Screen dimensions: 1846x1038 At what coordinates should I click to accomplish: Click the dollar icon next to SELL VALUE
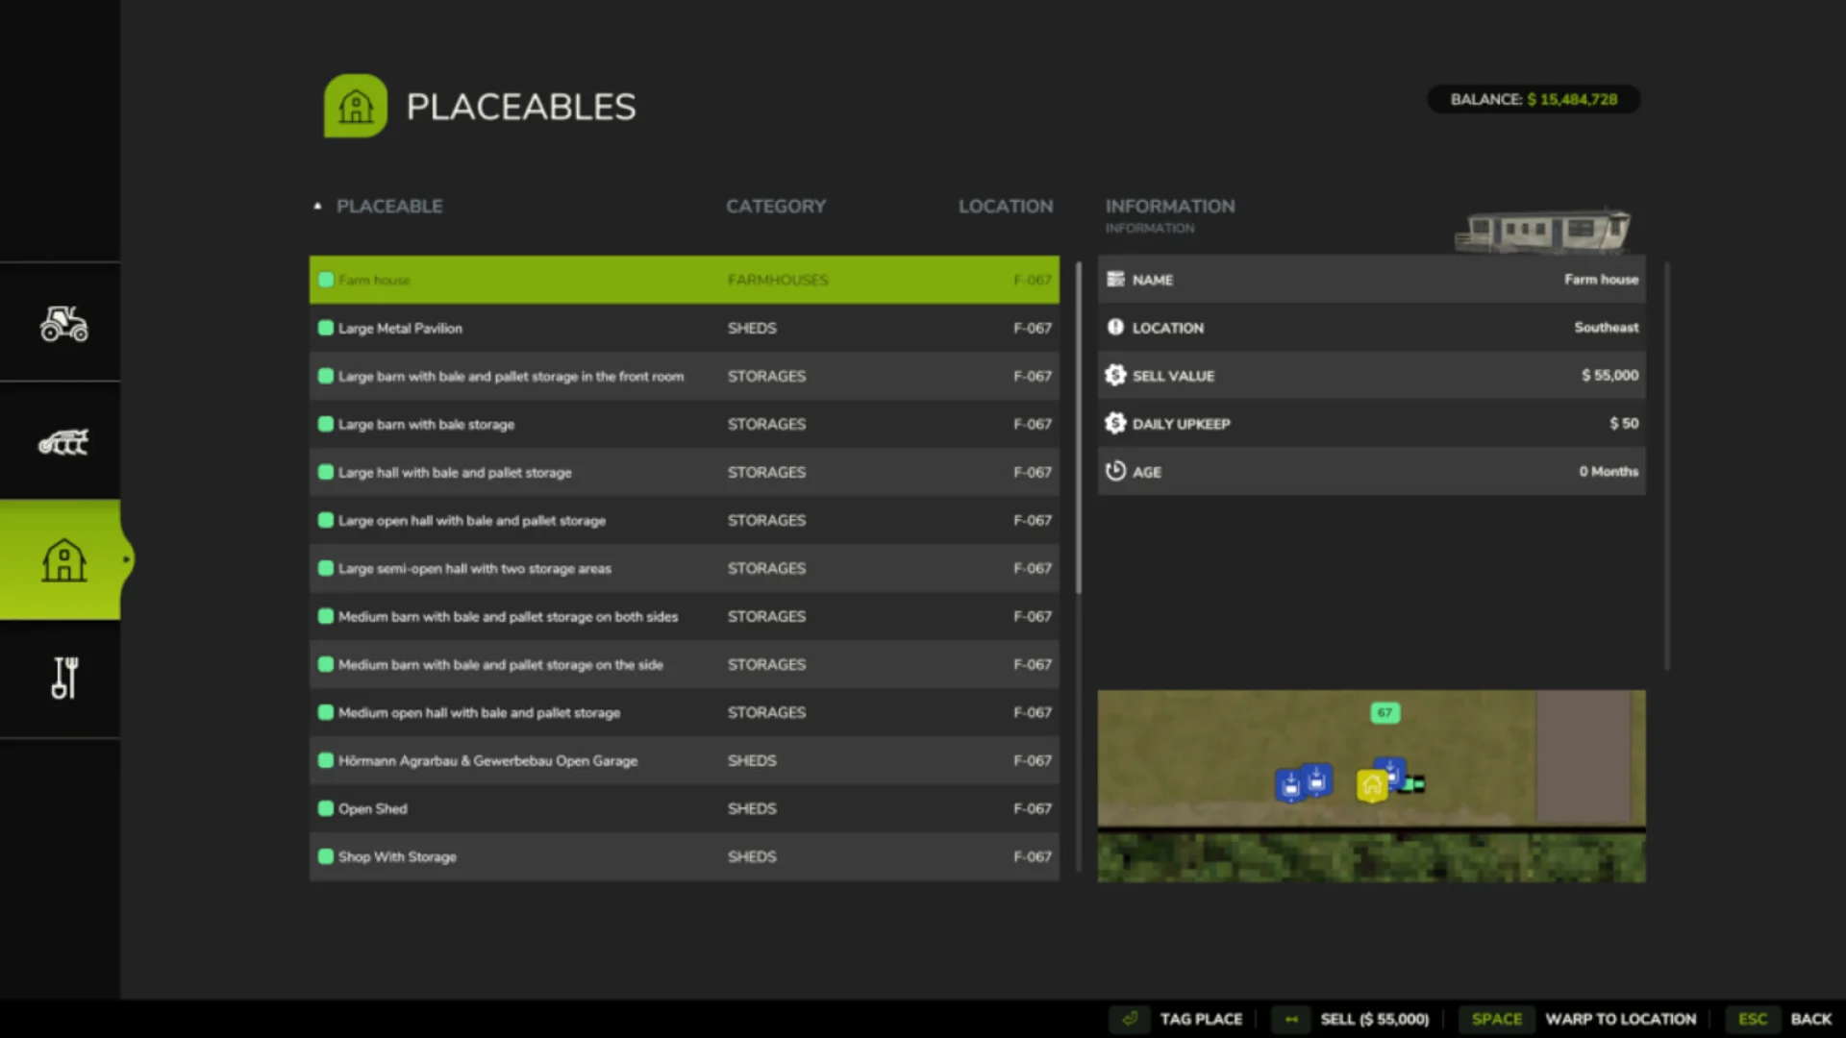click(1115, 375)
